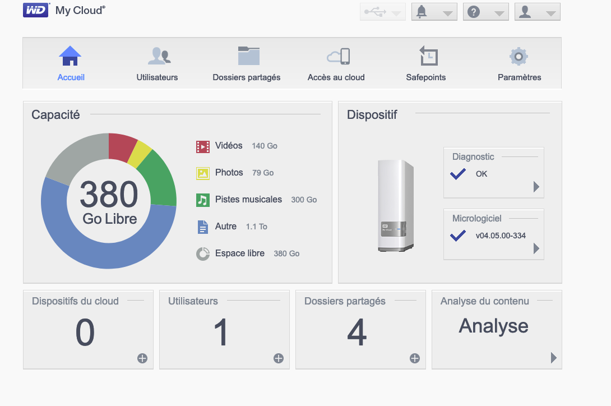Image resolution: width=611 pixels, height=406 pixels.
Task: Click the 140 Go videos value
Action: point(265,146)
